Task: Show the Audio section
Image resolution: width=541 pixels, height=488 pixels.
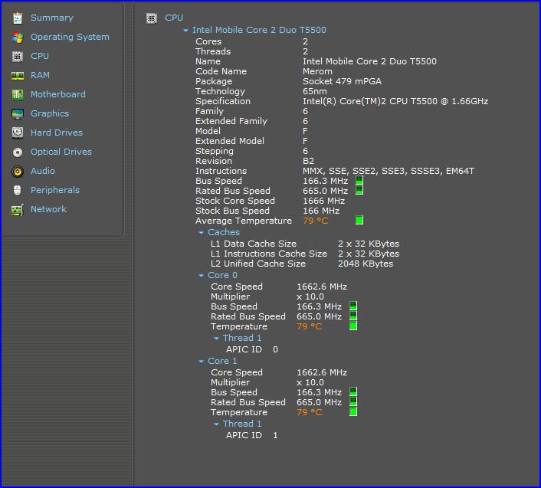Action: 43,171
